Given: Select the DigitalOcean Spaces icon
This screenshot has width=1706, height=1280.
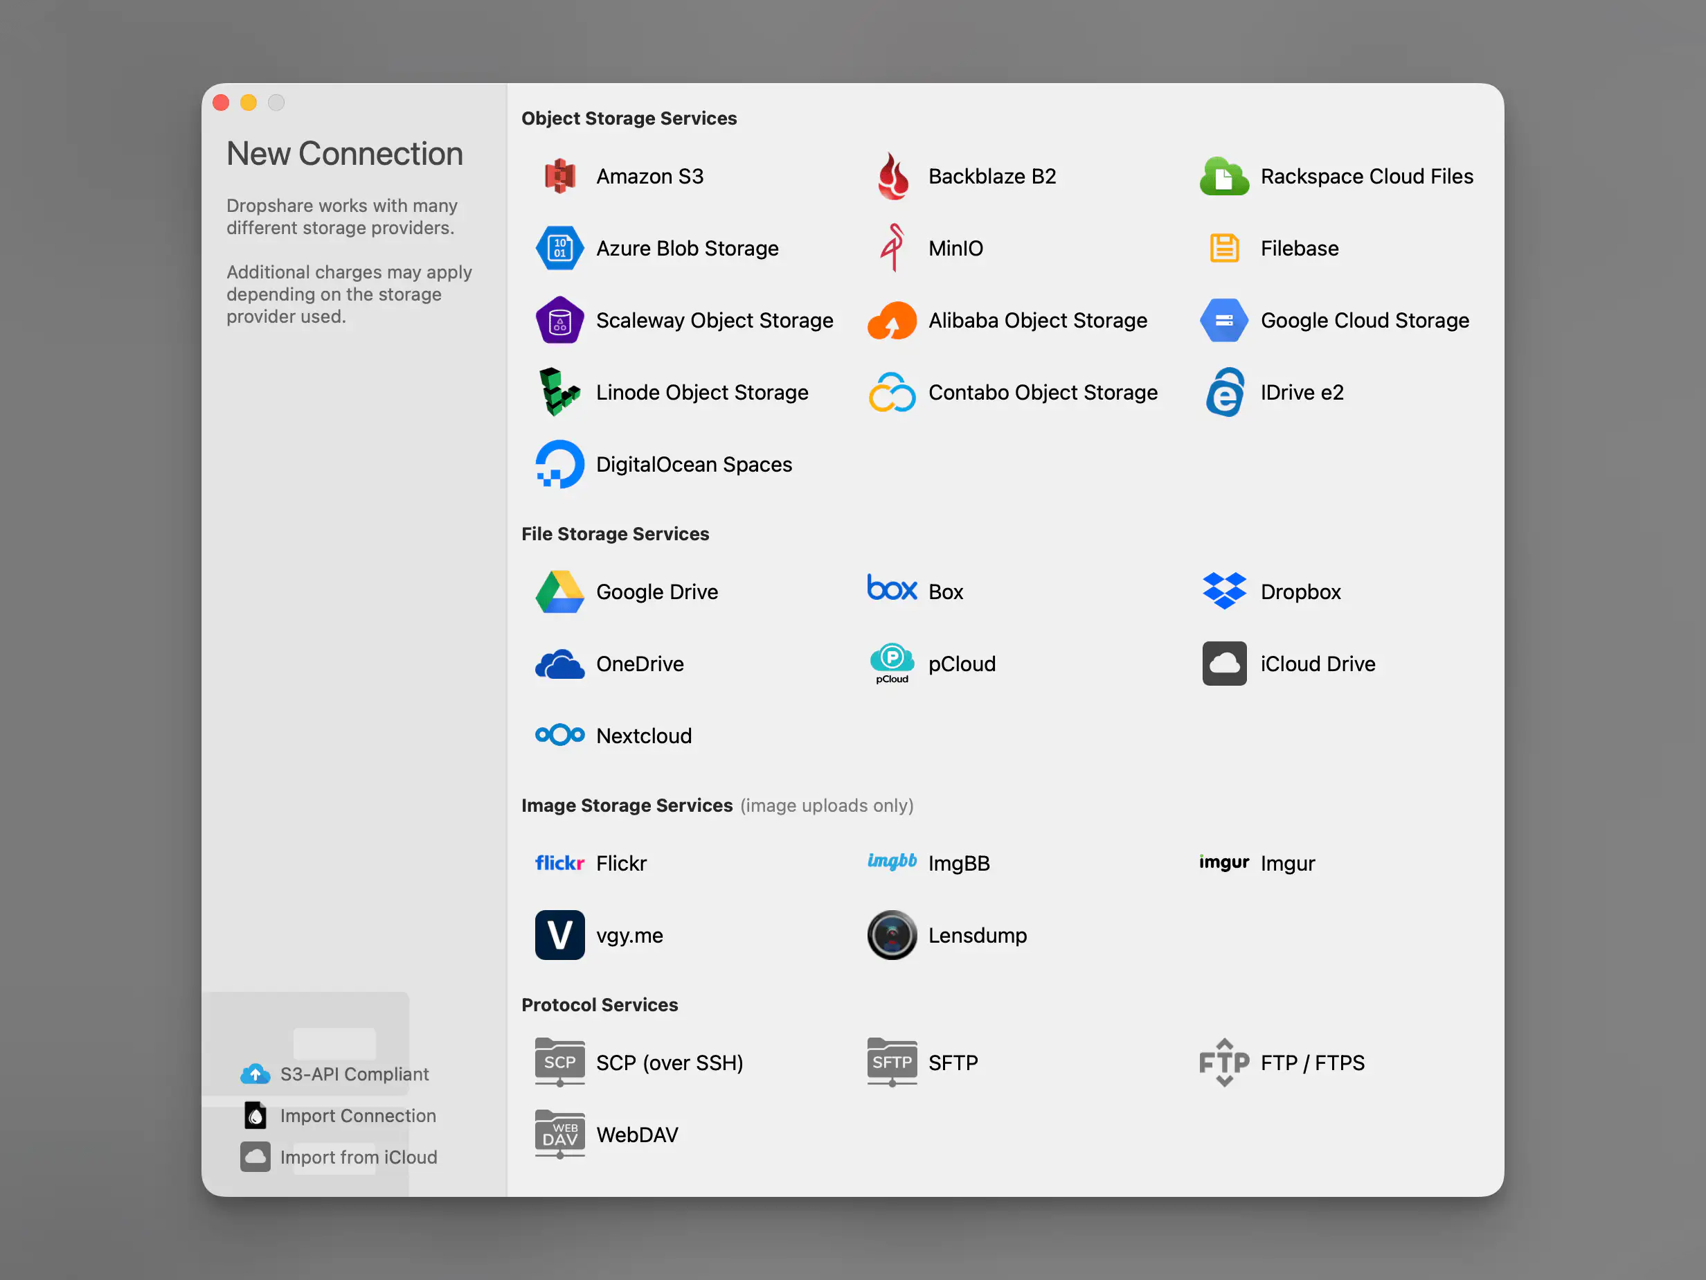Looking at the screenshot, I should pyautogui.click(x=560, y=465).
